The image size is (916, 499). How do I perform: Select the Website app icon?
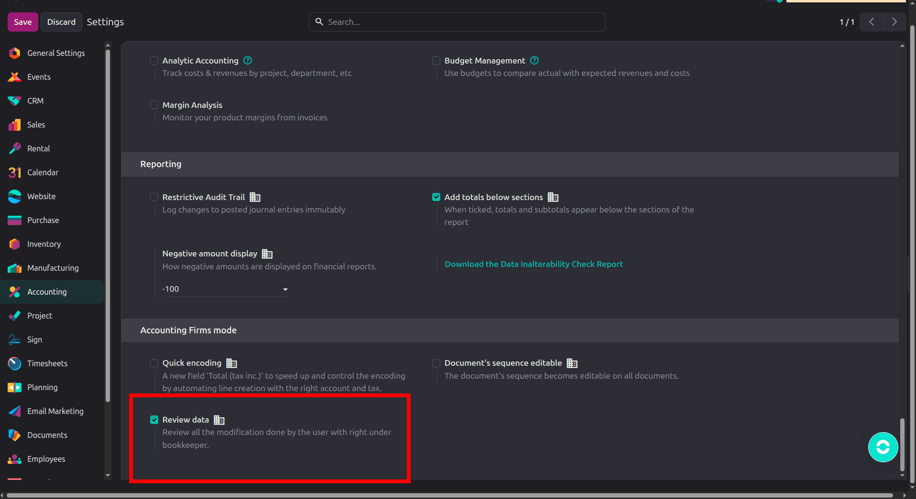point(15,196)
